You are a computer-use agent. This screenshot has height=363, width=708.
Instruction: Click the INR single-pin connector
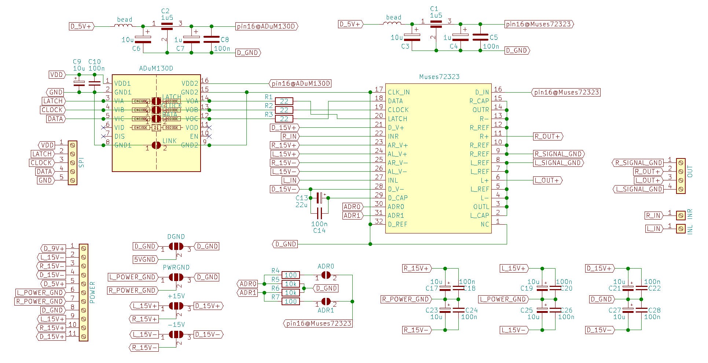(681, 216)
